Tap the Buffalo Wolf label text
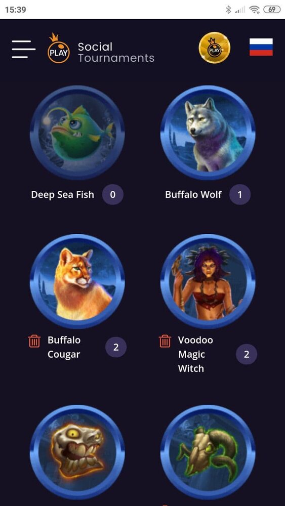Viewport: 285px width, 506px height. (x=193, y=195)
